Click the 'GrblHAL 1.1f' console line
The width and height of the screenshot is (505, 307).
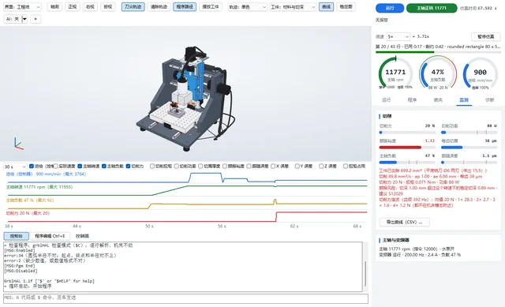(x=49, y=281)
